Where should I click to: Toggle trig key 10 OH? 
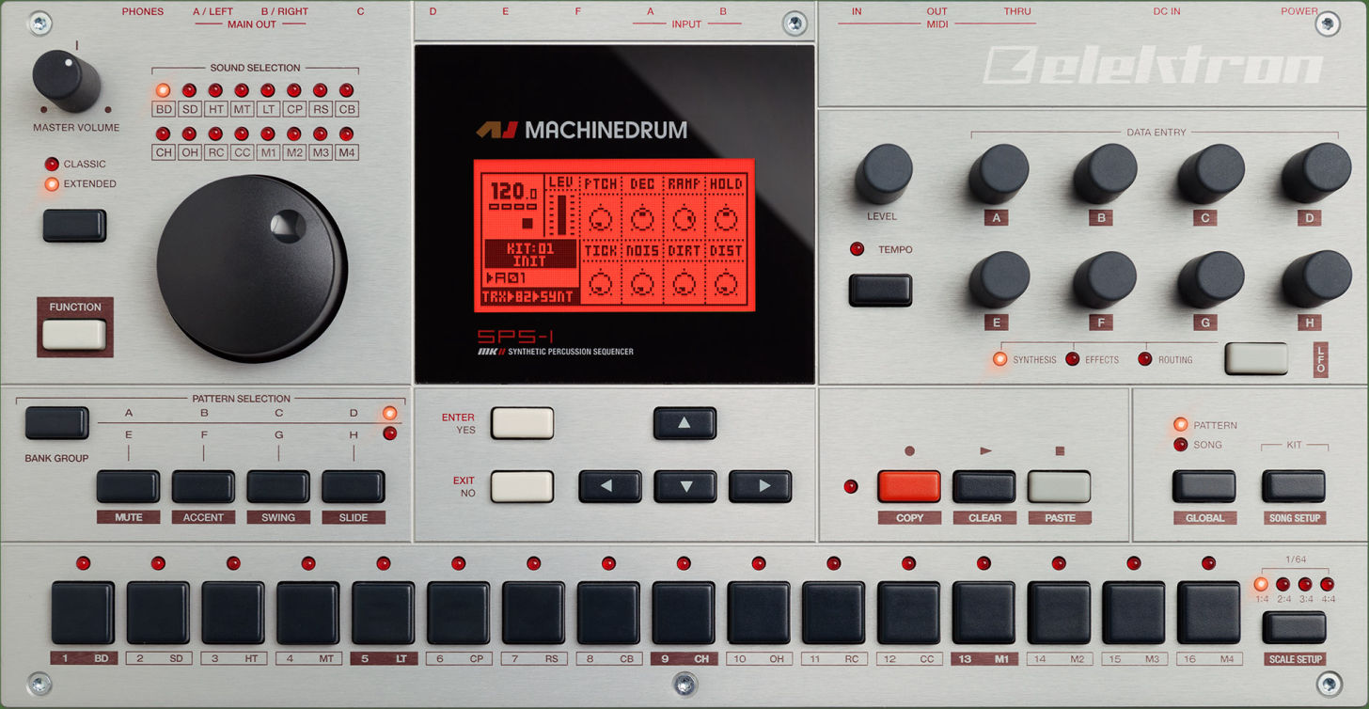[759, 613]
